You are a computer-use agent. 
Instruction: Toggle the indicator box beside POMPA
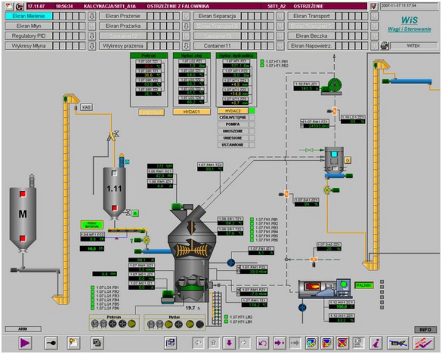coord(252,124)
